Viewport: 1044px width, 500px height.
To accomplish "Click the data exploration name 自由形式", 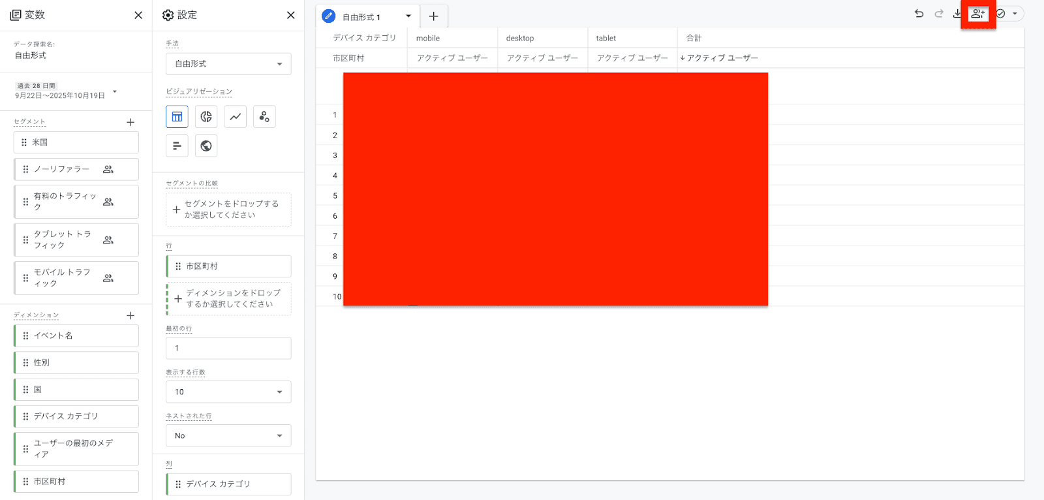I will coord(31,55).
